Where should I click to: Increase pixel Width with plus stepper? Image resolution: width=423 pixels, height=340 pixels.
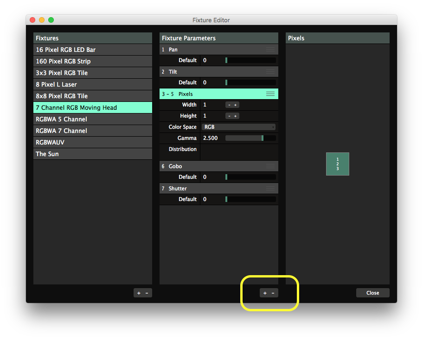(x=236, y=105)
